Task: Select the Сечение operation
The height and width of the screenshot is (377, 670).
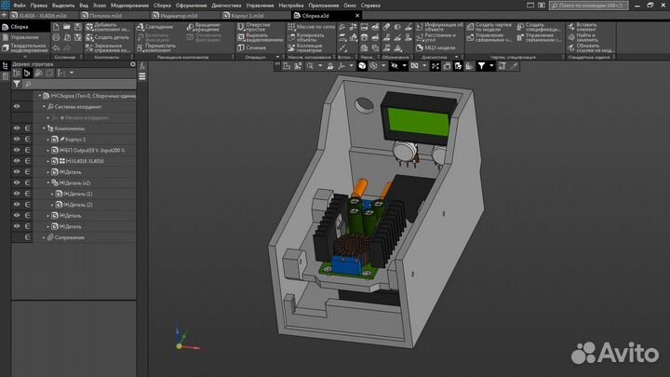Action: [252, 47]
